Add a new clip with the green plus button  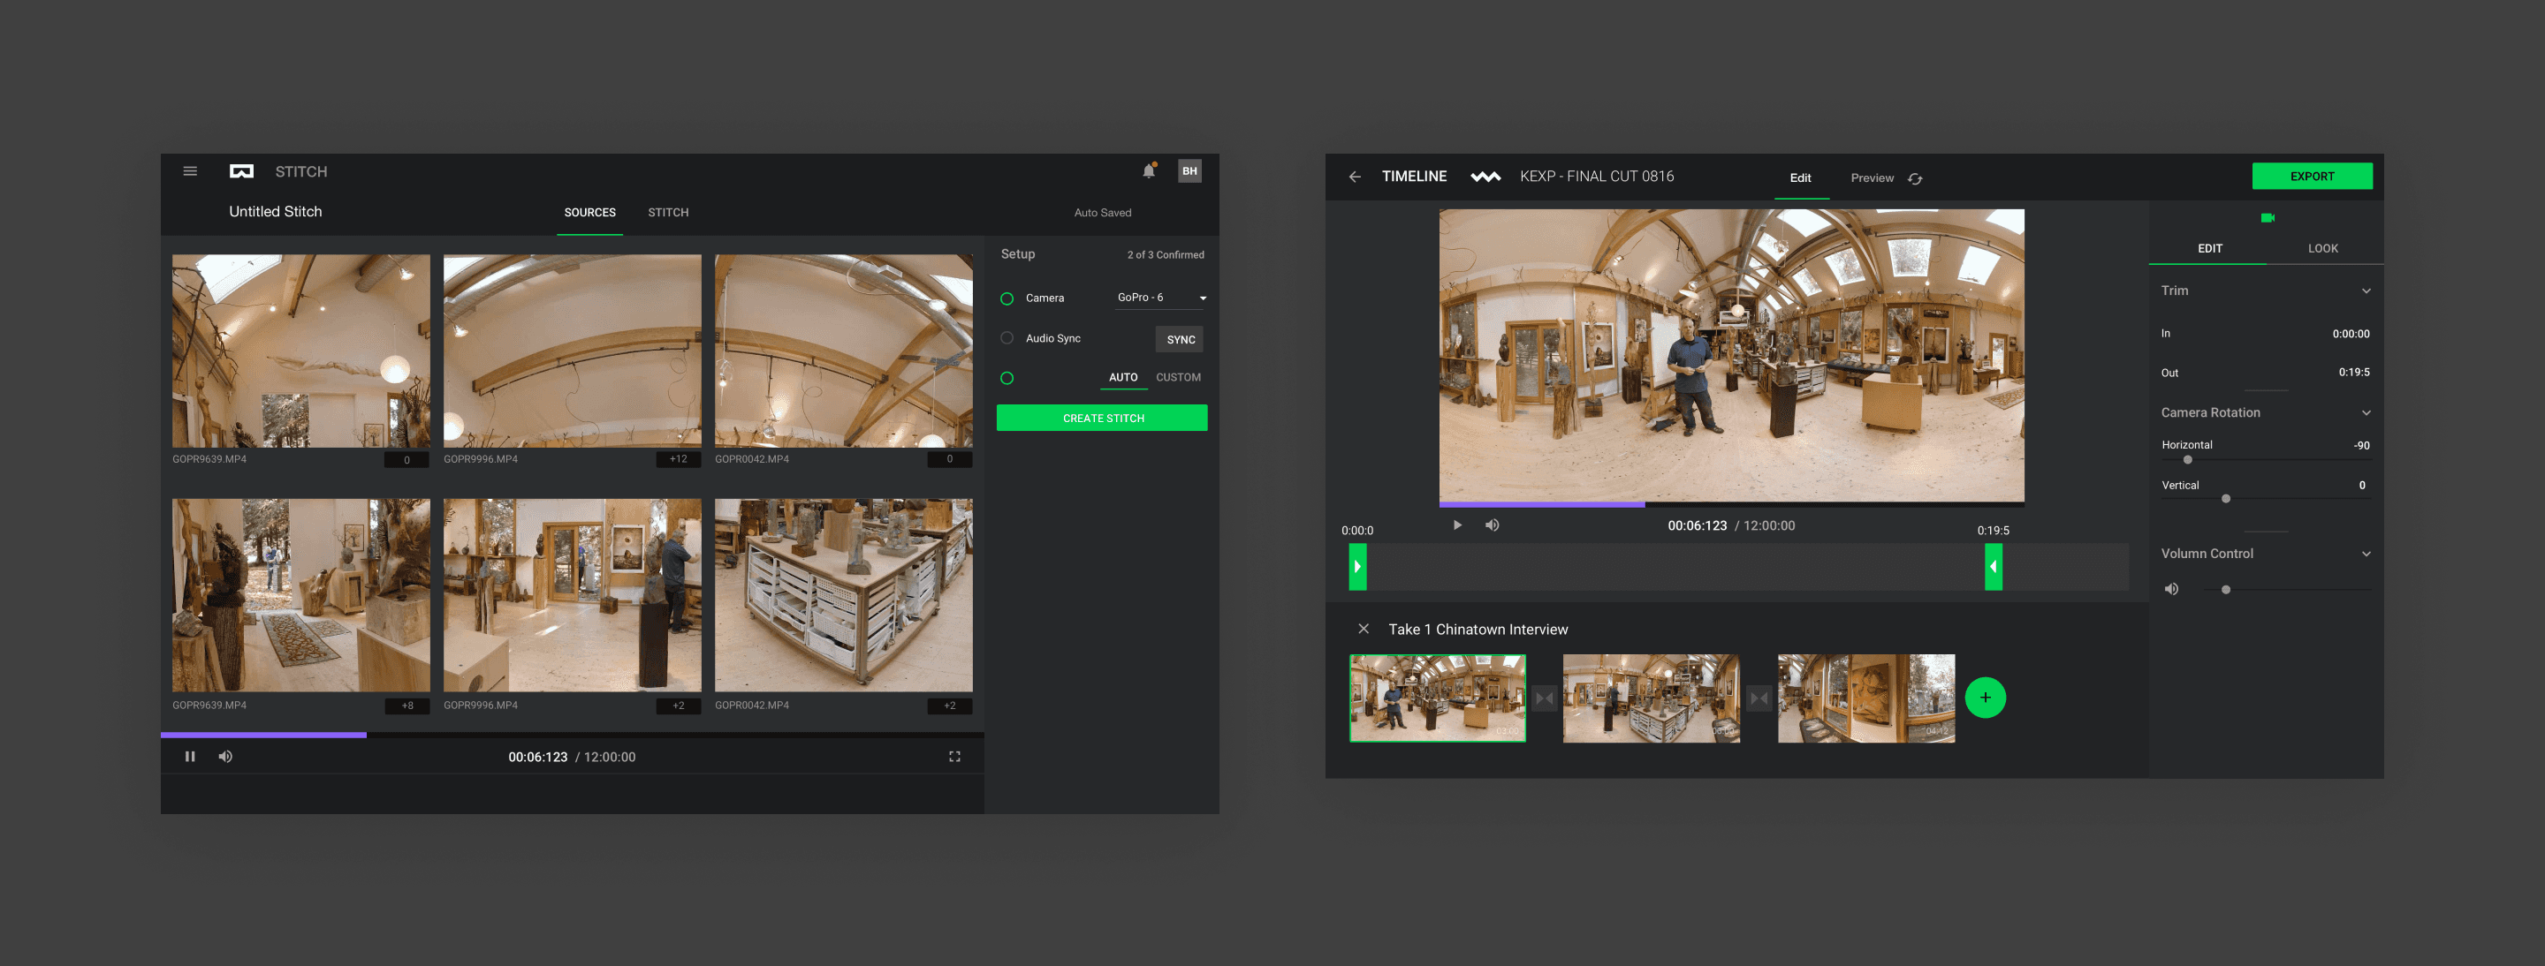pos(1985,698)
